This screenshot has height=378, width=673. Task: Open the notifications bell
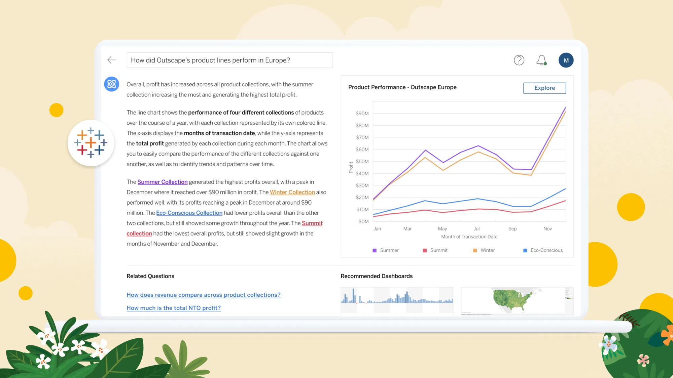[542, 60]
